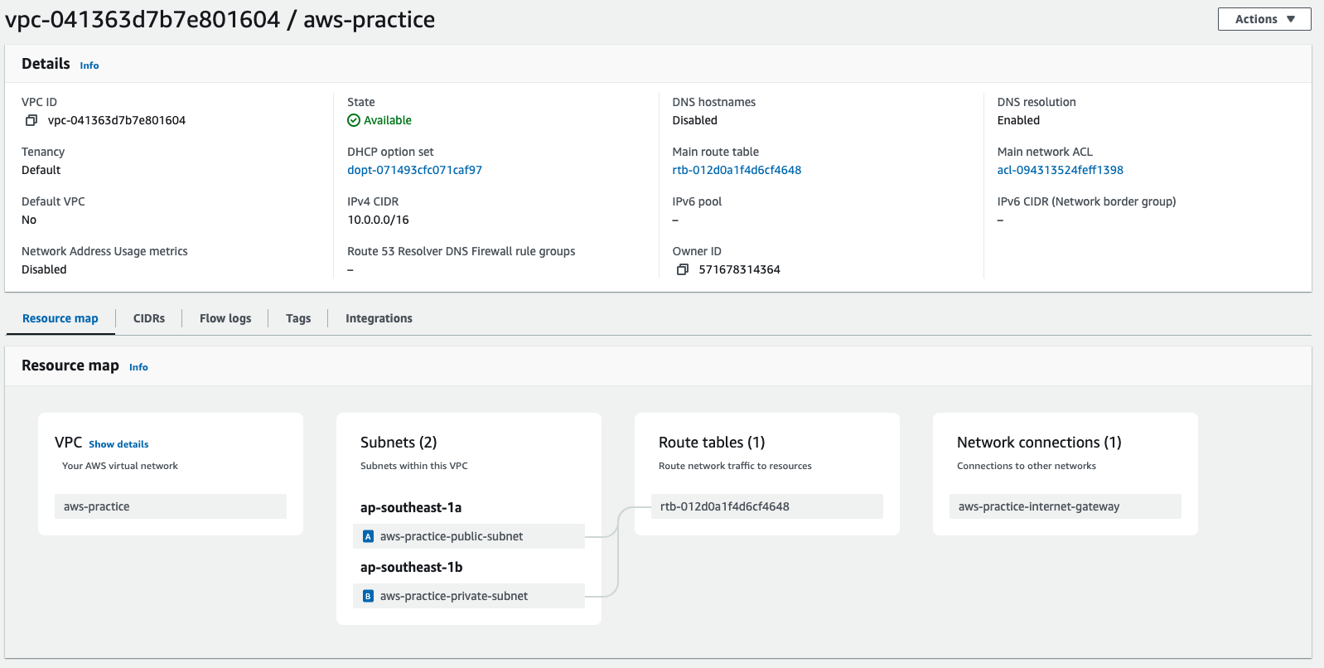The width and height of the screenshot is (1324, 668).
Task: Open the Flow logs tab
Action: [225, 318]
